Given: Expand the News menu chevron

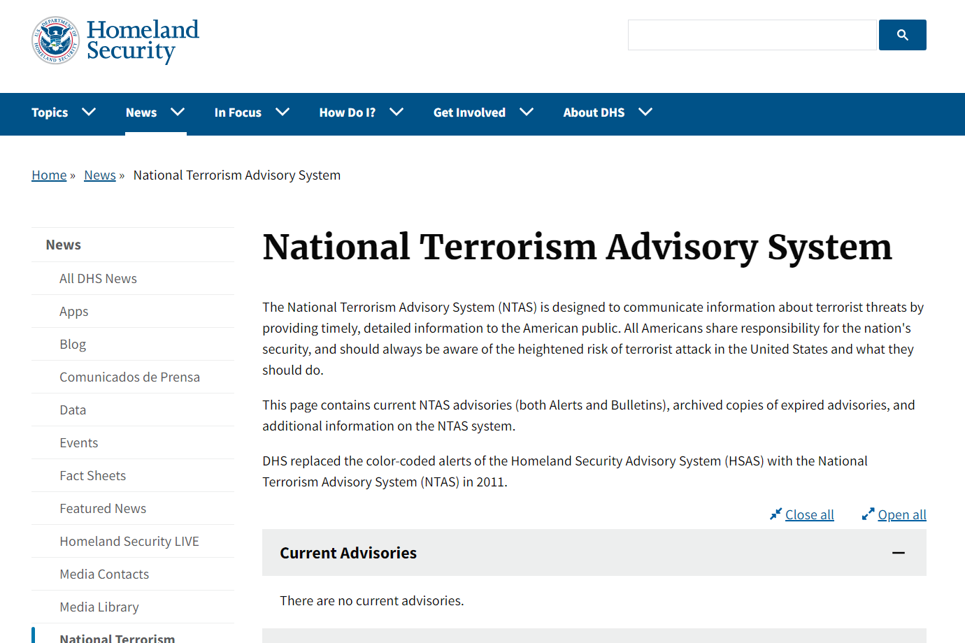Looking at the screenshot, I should coord(178,112).
